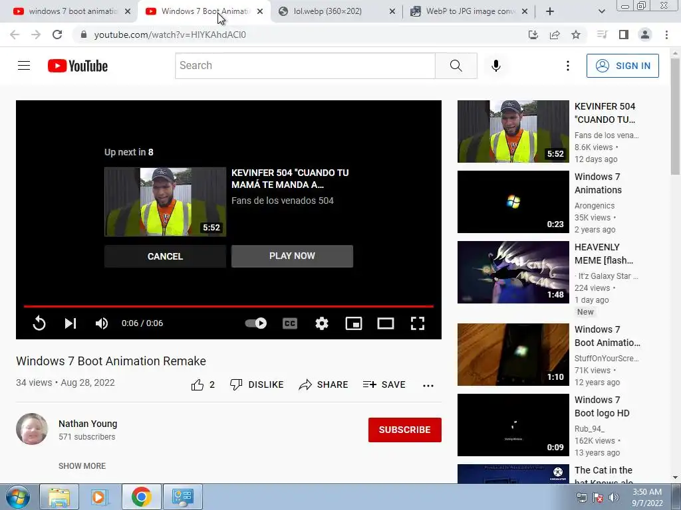The image size is (681, 510).
Task: Share the video via SHARE button
Action: pos(323,384)
